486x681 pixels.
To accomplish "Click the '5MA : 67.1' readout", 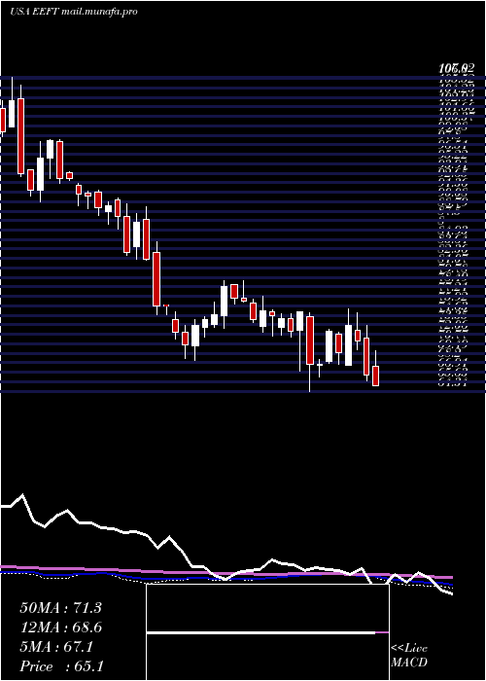I will tap(56, 647).
